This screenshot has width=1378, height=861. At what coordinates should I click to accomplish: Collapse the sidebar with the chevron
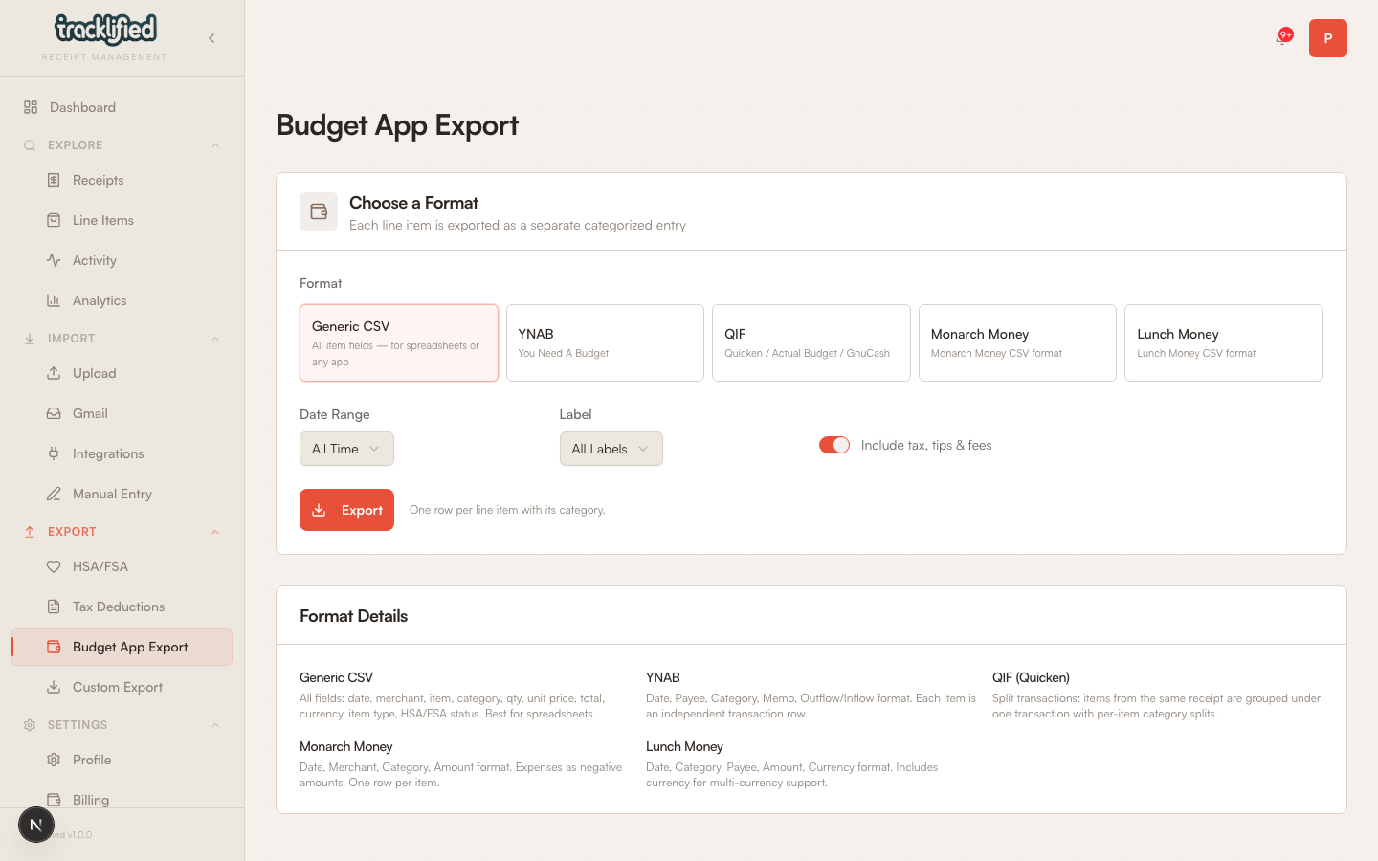(211, 38)
